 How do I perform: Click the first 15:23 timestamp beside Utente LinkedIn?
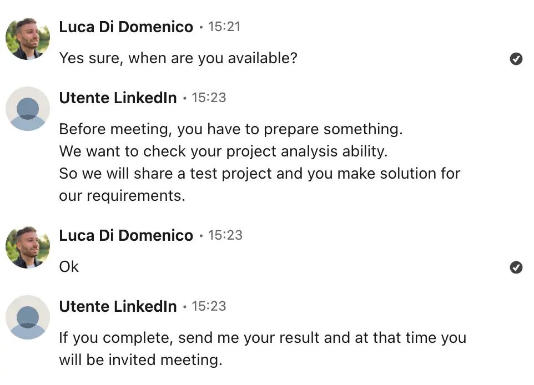(209, 98)
